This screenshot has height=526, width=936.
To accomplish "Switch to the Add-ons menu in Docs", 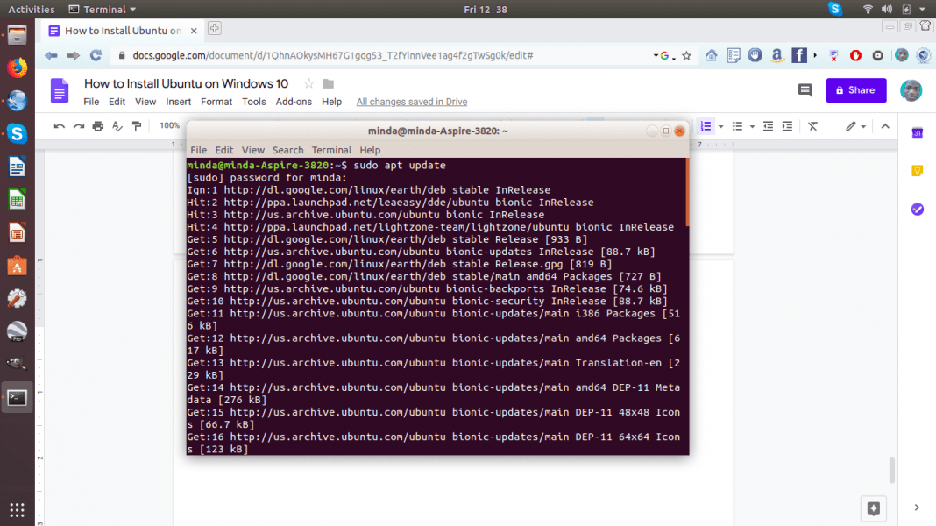I will [x=294, y=101].
